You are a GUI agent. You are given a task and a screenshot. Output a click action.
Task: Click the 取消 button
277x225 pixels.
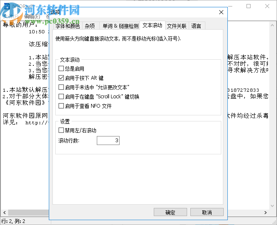click(x=207, y=212)
